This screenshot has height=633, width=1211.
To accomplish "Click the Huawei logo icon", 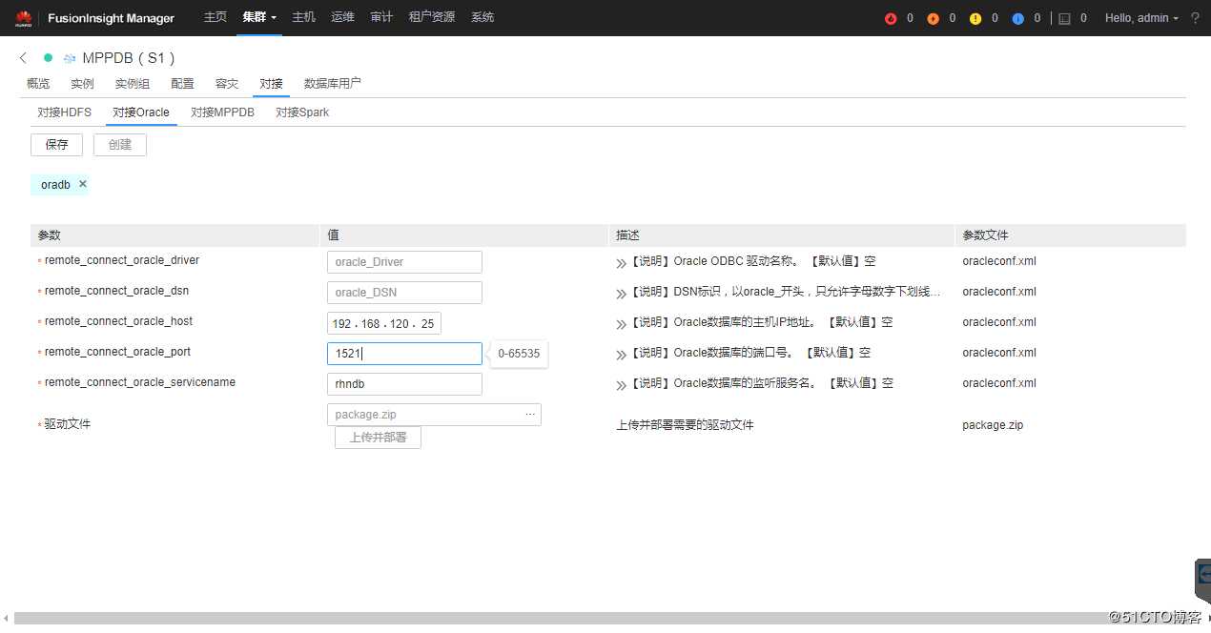I will [x=23, y=18].
